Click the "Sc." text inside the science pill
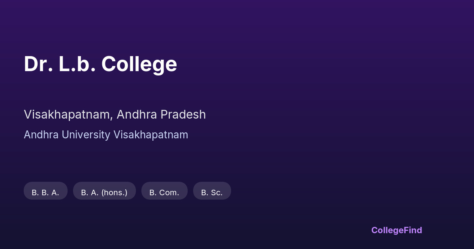Viewport: 474px width, 249px height. 217,193
